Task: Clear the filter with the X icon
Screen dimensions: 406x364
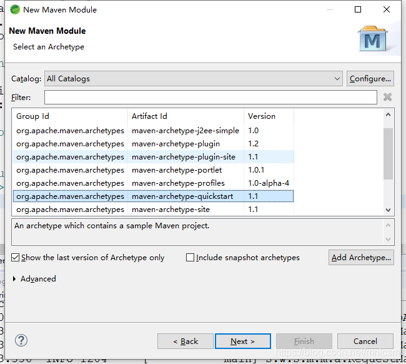Action: pos(387,97)
